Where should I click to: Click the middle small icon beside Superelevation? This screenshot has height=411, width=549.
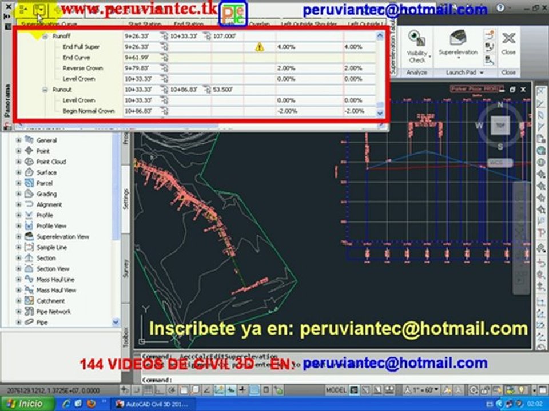point(489,47)
